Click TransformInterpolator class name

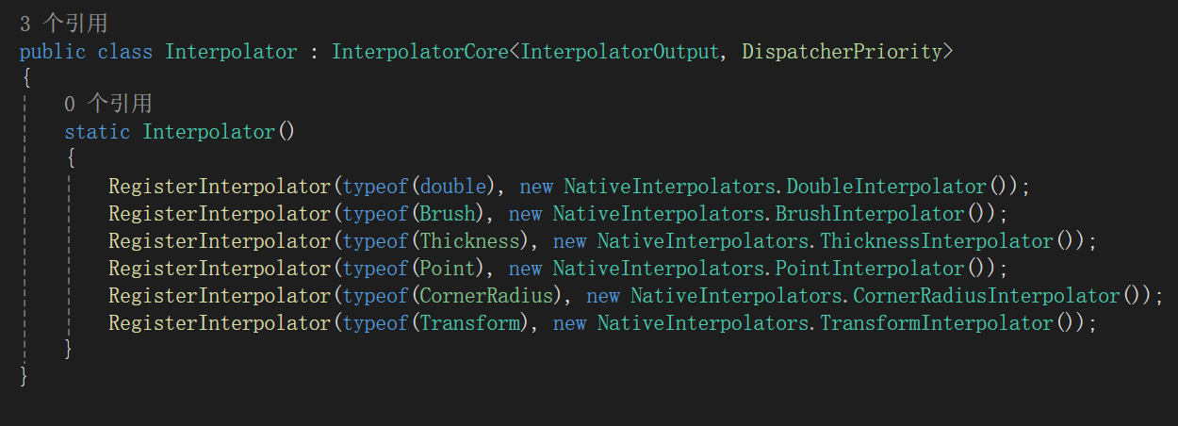coord(936,323)
